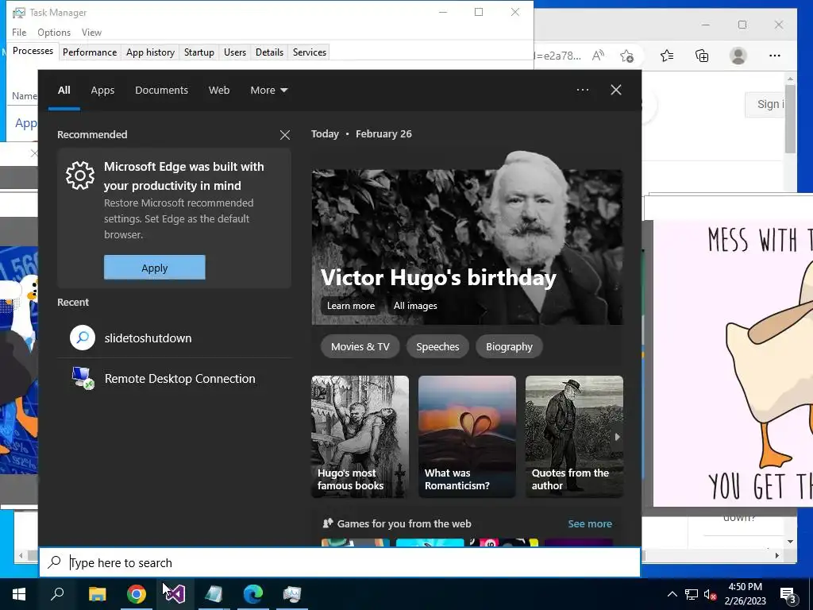Open Edge Settings and more menu
This screenshot has width=813, height=610.
(775, 56)
